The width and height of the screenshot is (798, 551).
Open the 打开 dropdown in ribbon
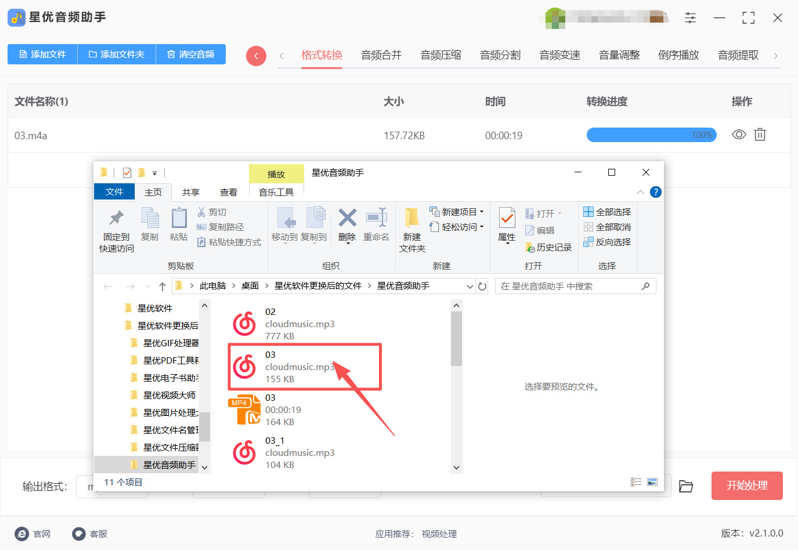tap(559, 214)
